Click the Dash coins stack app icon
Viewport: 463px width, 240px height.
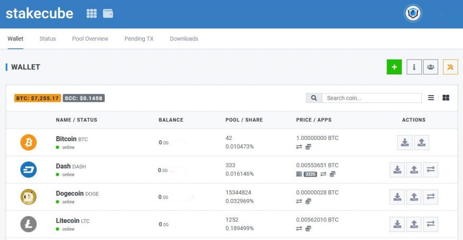[332, 174]
